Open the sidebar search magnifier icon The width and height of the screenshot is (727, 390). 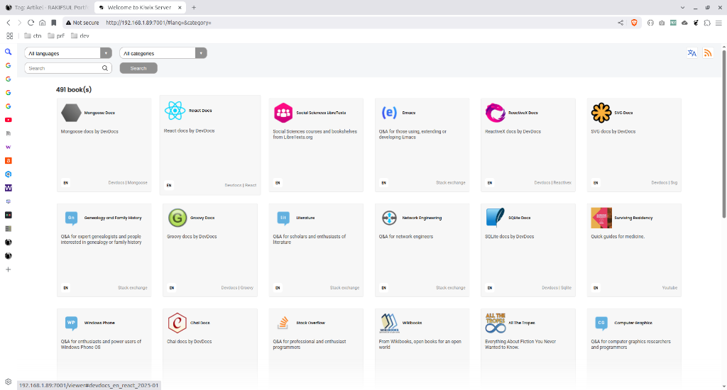(8, 52)
